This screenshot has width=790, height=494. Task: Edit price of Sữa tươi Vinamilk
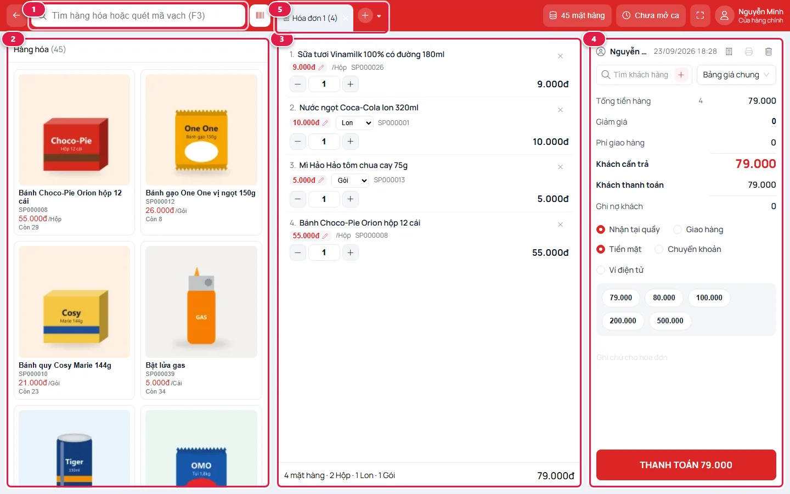tap(308, 68)
